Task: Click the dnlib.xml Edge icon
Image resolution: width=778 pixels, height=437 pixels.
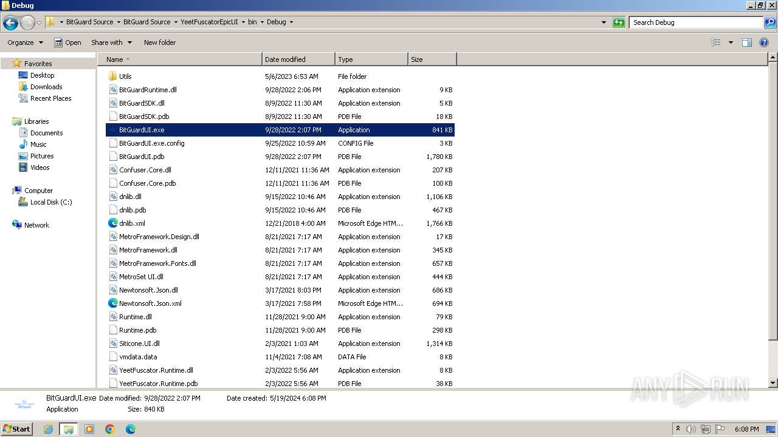Action: (x=112, y=223)
